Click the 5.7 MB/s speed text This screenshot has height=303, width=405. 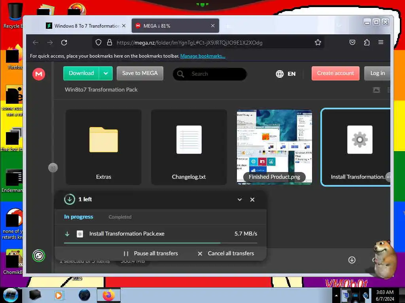pos(246,234)
